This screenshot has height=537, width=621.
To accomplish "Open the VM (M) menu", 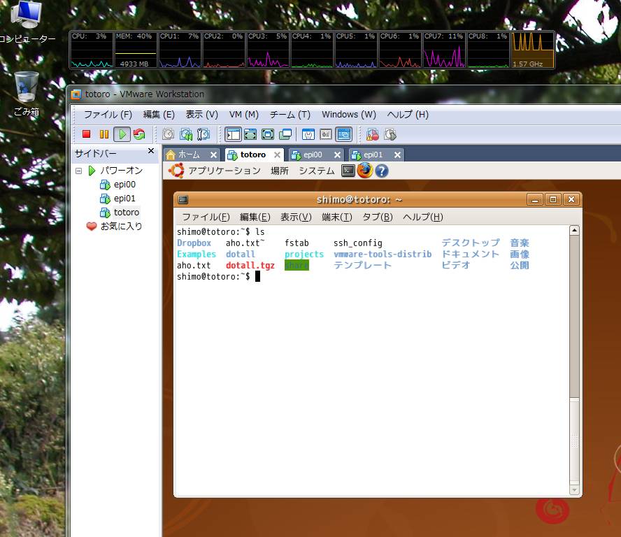I will pyautogui.click(x=243, y=115).
